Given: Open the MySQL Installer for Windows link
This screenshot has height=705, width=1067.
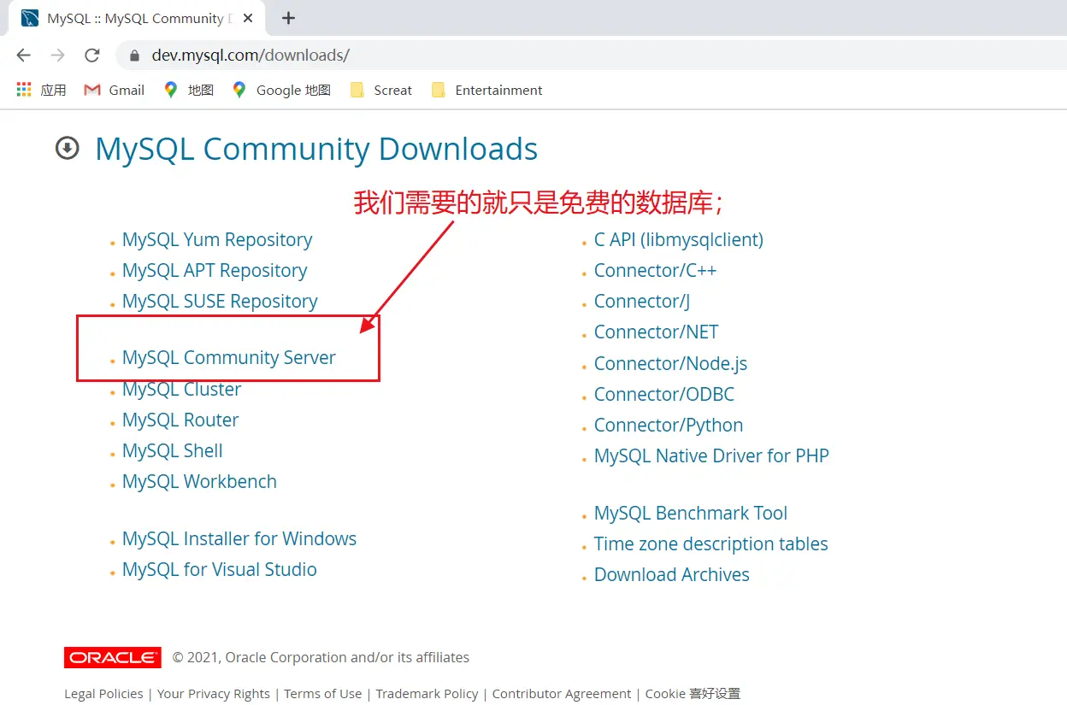Looking at the screenshot, I should point(239,539).
